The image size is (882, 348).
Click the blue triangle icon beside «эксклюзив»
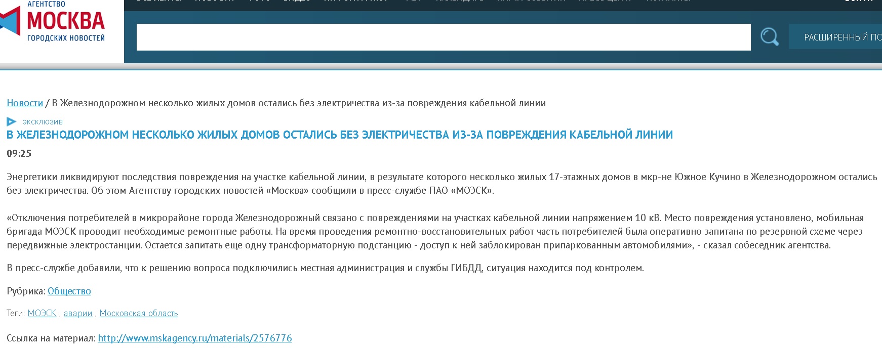click(x=11, y=122)
